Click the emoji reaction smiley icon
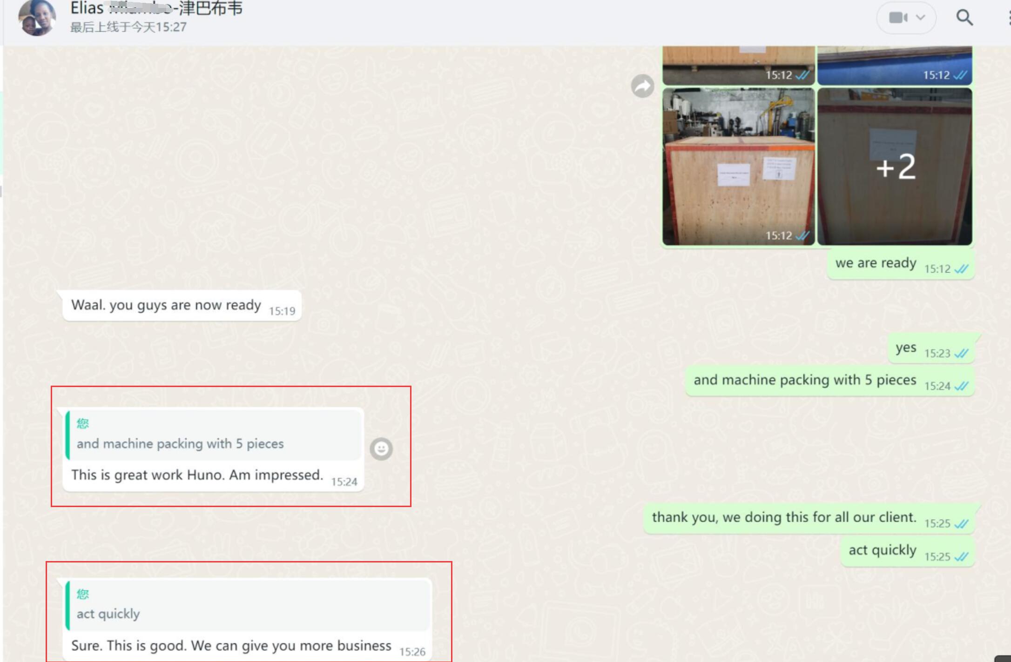The height and width of the screenshot is (662, 1011). (381, 449)
